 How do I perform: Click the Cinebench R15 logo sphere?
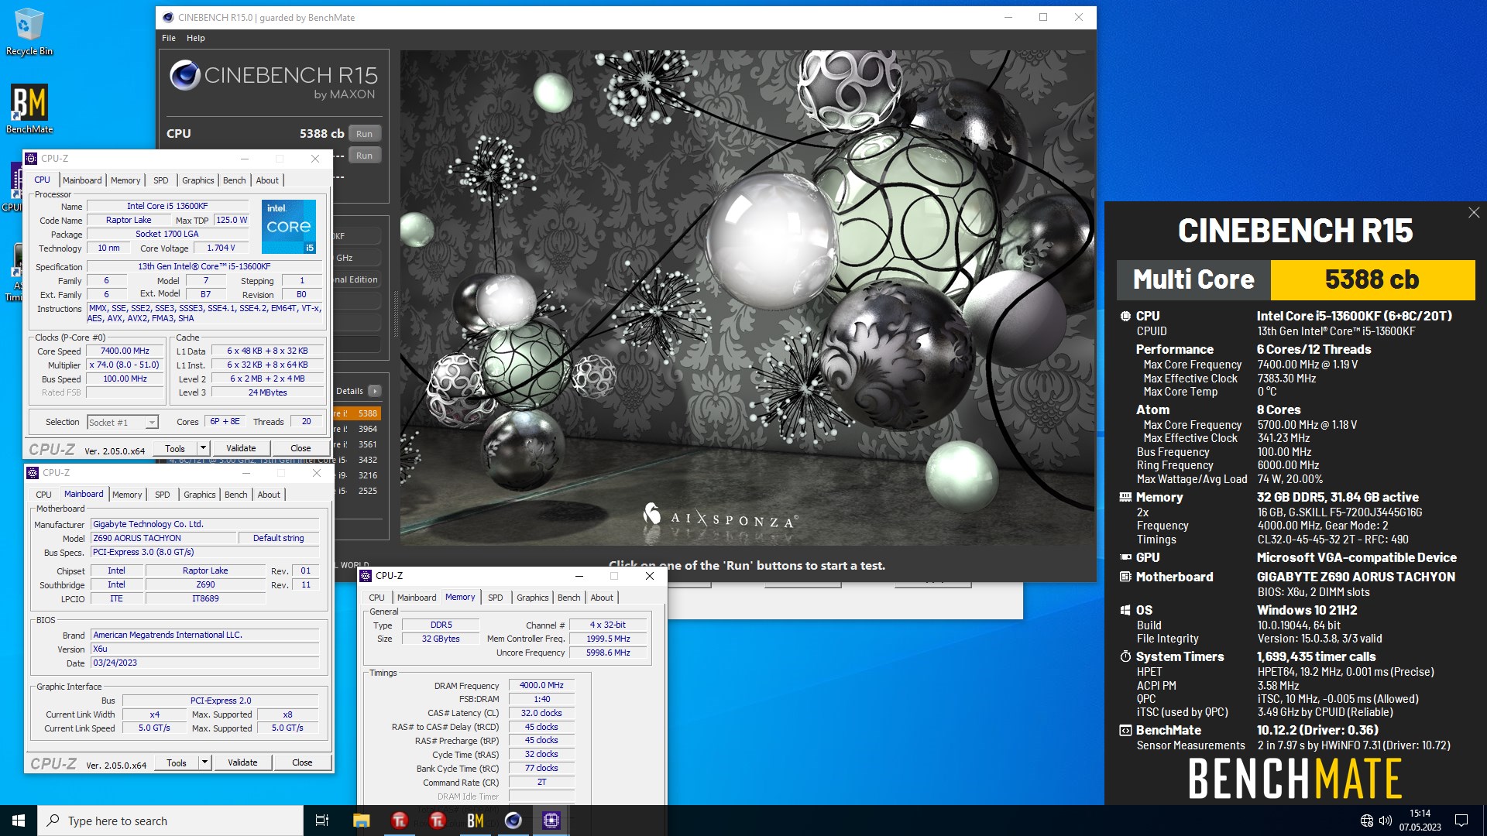click(186, 75)
